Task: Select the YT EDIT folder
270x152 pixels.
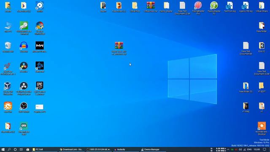Action: coord(262,87)
